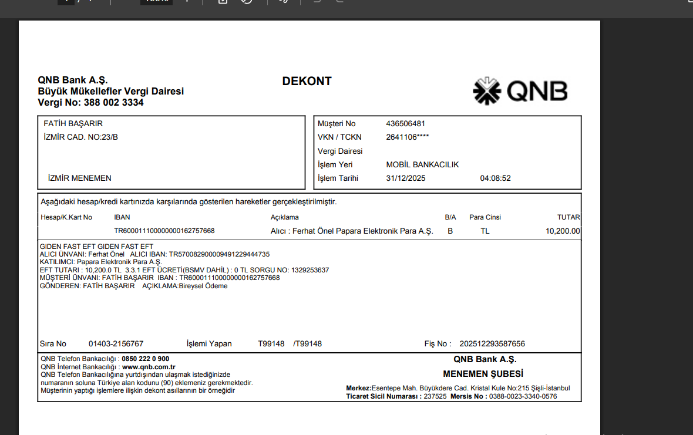Click 'SORGU NO: 1329253637' text
Screen dimensions: 693x435
pyautogui.click(x=290, y=270)
